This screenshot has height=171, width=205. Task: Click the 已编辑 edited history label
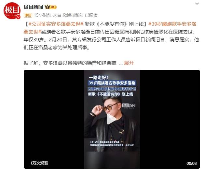[x=91, y=15]
